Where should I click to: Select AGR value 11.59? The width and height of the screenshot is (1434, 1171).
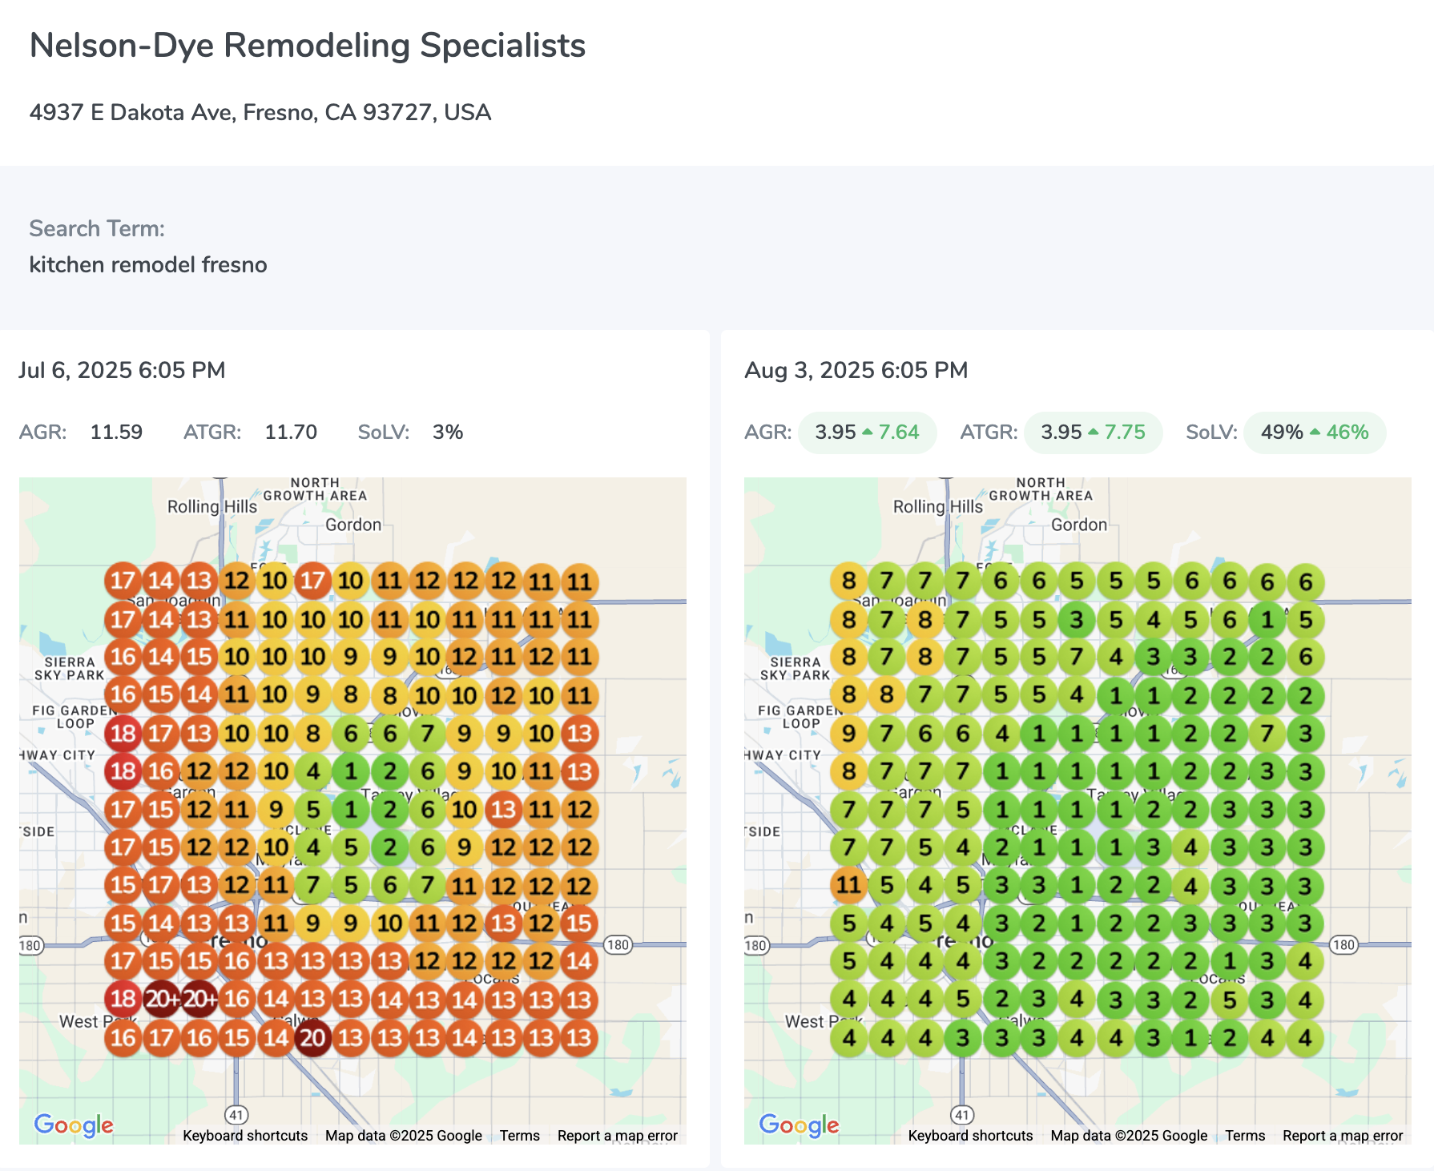point(116,433)
